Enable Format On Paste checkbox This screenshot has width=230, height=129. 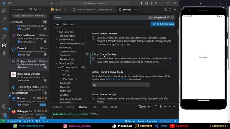point(93,38)
